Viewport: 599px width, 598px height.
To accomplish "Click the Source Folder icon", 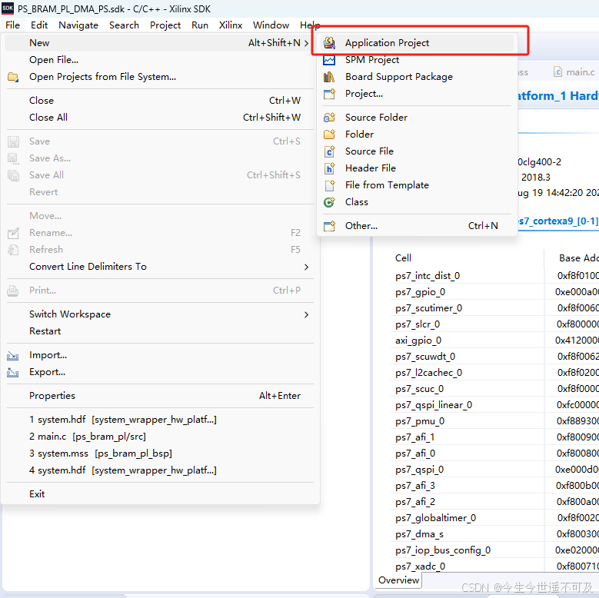I will tap(329, 118).
